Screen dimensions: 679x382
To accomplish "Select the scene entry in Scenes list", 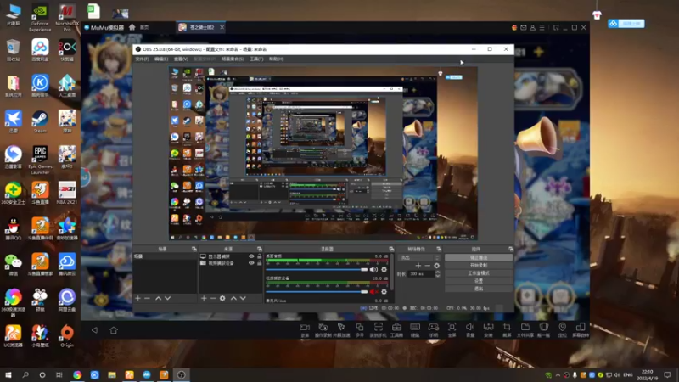I will (165, 256).
